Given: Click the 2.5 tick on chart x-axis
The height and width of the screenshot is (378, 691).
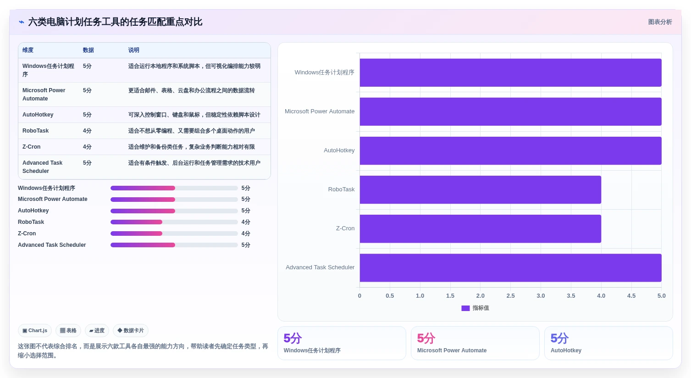Looking at the screenshot, I should point(510,296).
